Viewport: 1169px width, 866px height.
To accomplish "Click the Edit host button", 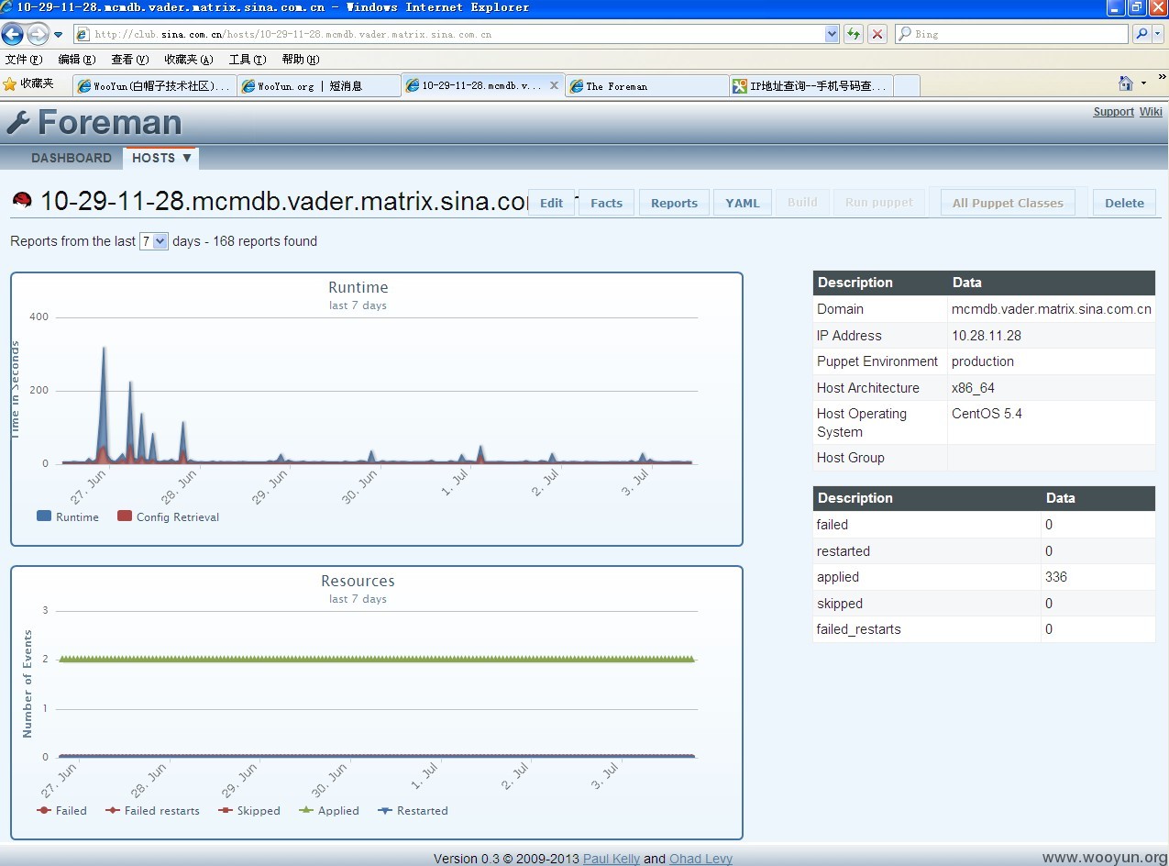I will click(551, 203).
